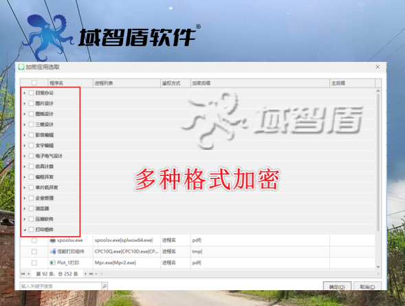
Task: Click the list scroll-up arrow
Action: (378, 91)
